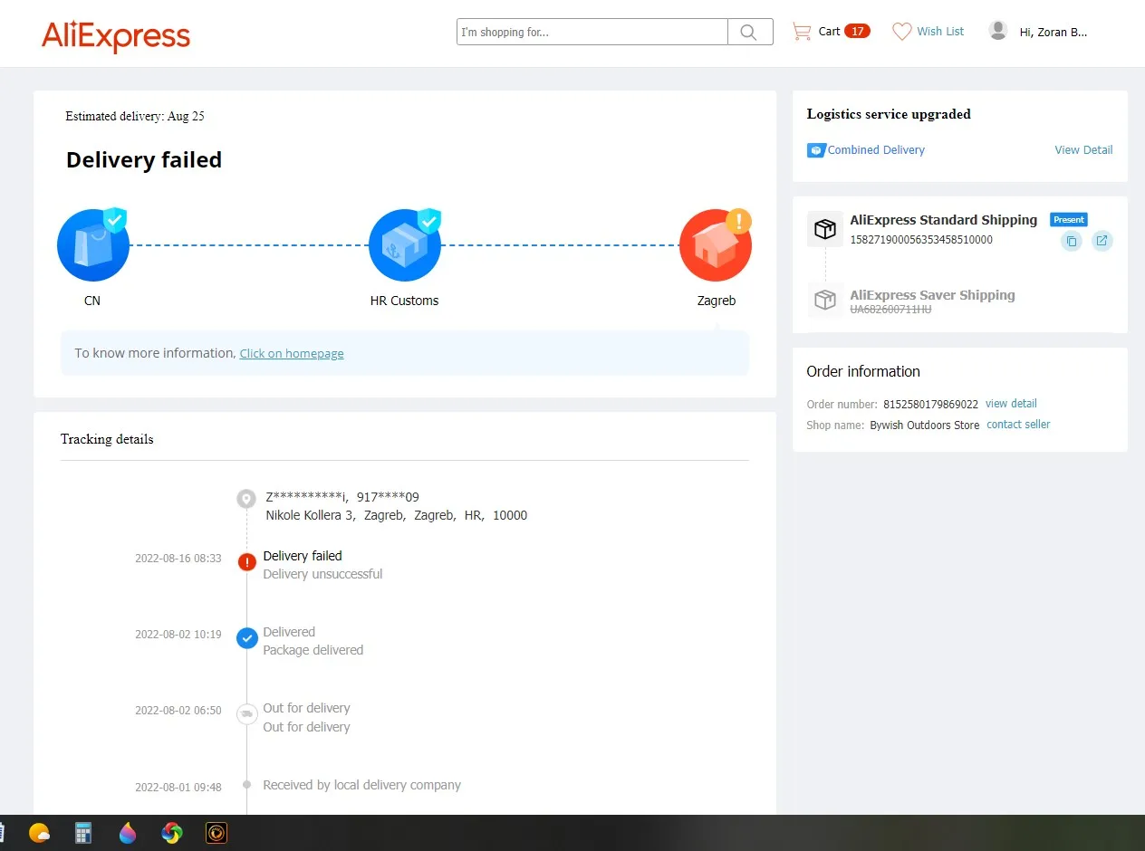Click tracking number 15827190005635345851000​0
The image size is (1145, 851).
point(921,240)
